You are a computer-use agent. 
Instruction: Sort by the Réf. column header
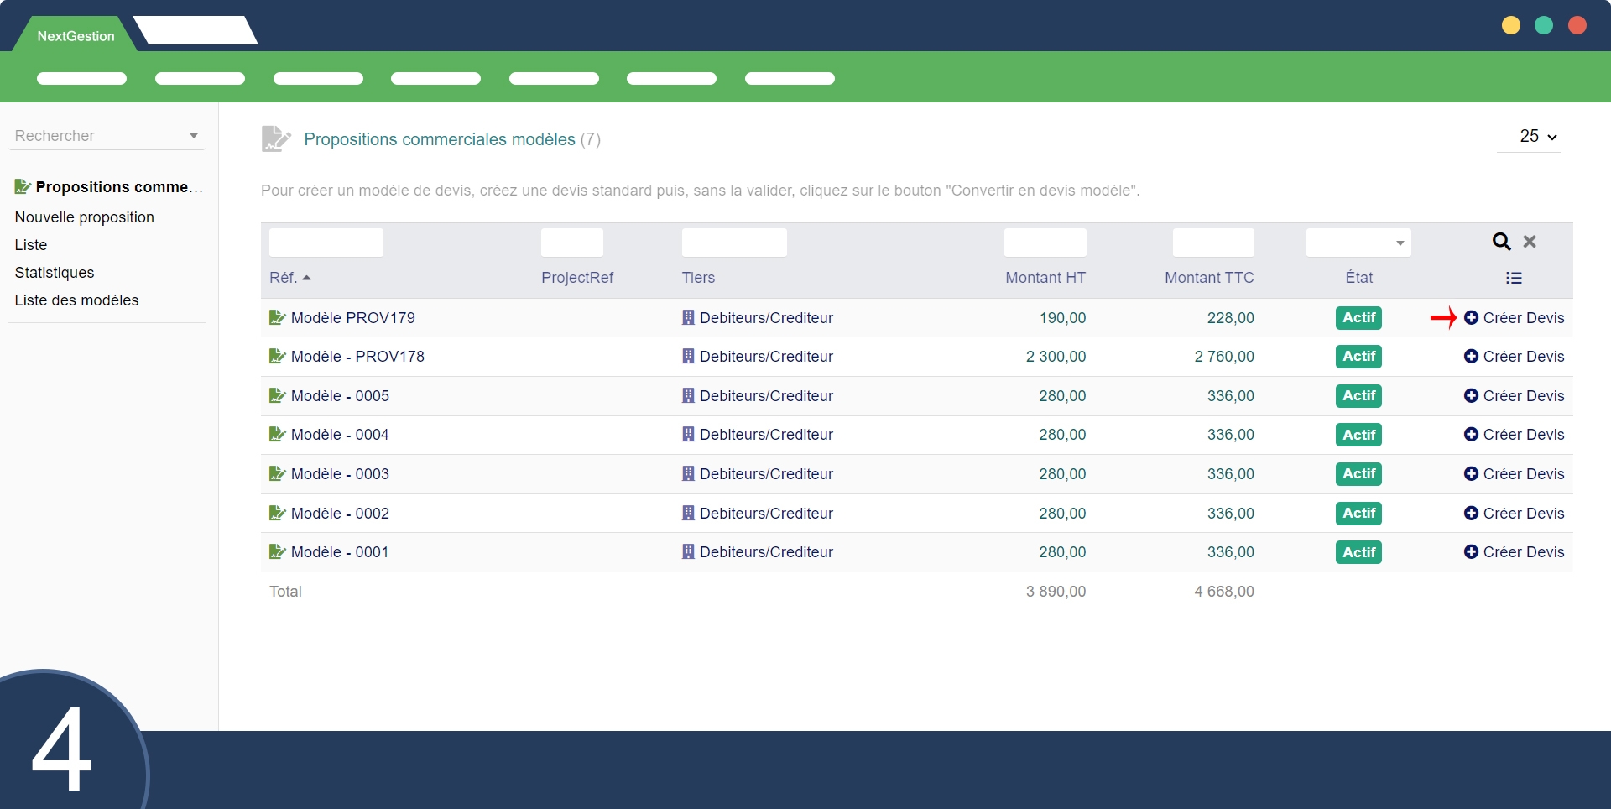[x=284, y=278]
